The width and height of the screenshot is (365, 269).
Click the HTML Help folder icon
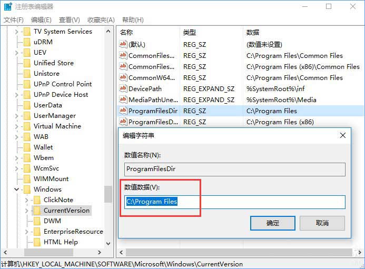tap(37, 242)
